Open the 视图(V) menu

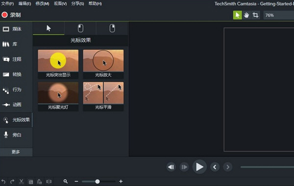pos(60,3)
